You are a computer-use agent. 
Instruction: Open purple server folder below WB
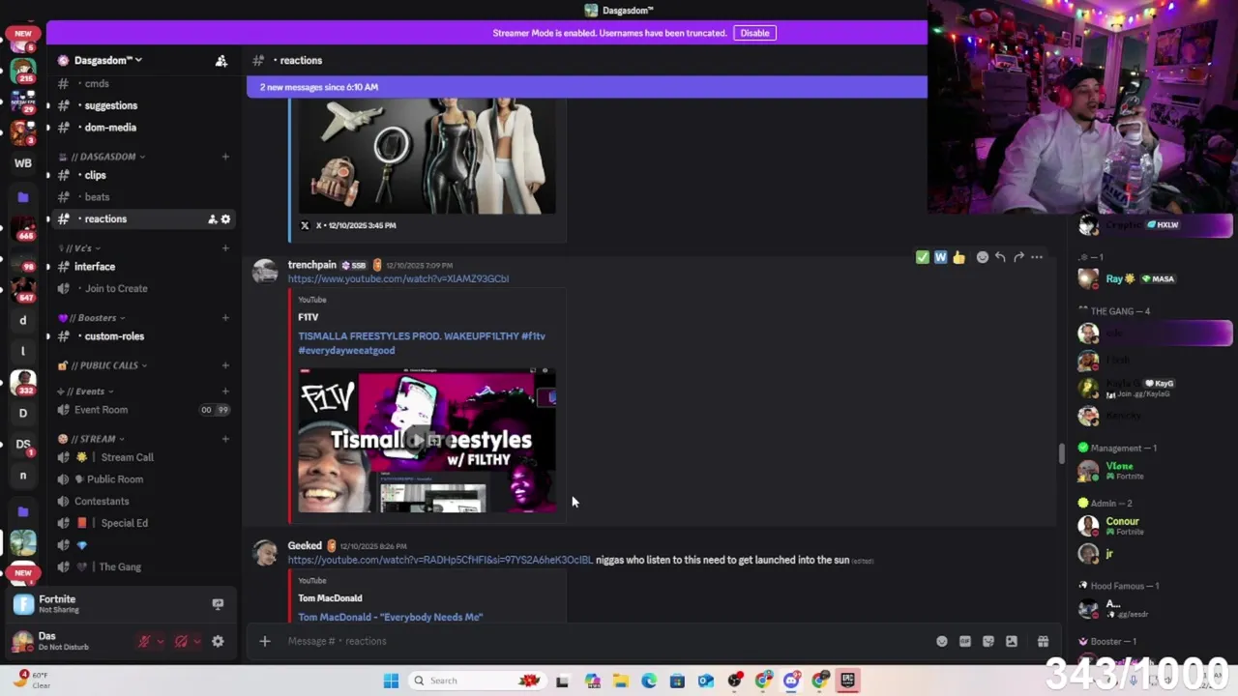pos(23,197)
